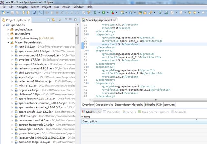The image size is (207, 144).
Task: Switch to the Overview POM tab
Action: coord(88,105)
